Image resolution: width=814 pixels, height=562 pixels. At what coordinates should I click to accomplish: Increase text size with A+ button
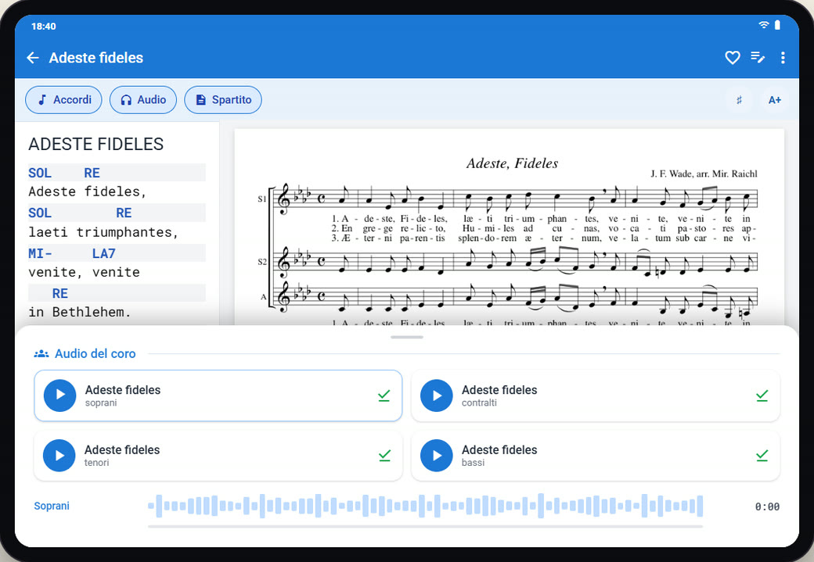[775, 100]
